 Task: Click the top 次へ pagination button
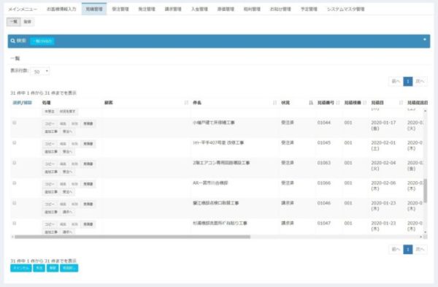click(420, 81)
